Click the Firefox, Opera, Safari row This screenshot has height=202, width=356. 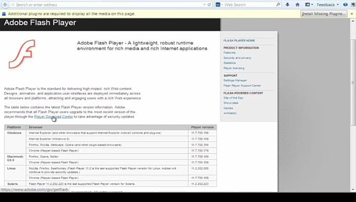pyautogui.click(x=107, y=156)
